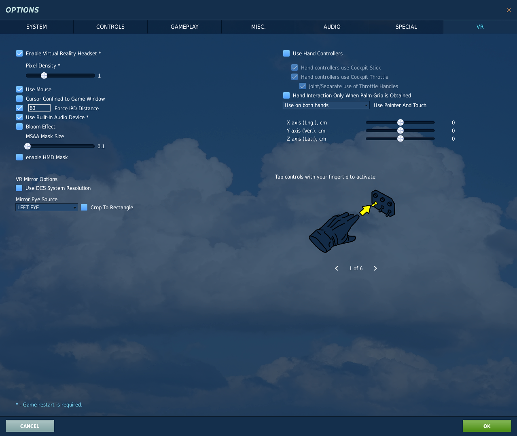Screen dimensions: 517x436
Task: Select the VR tab
Action: pyautogui.click(x=480, y=27)
